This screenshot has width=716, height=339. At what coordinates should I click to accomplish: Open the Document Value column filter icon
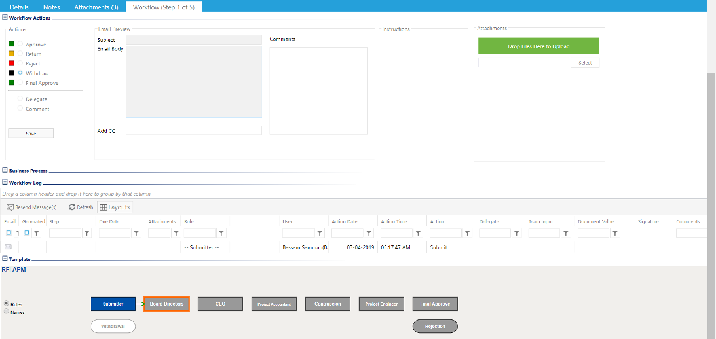point(616,233)
